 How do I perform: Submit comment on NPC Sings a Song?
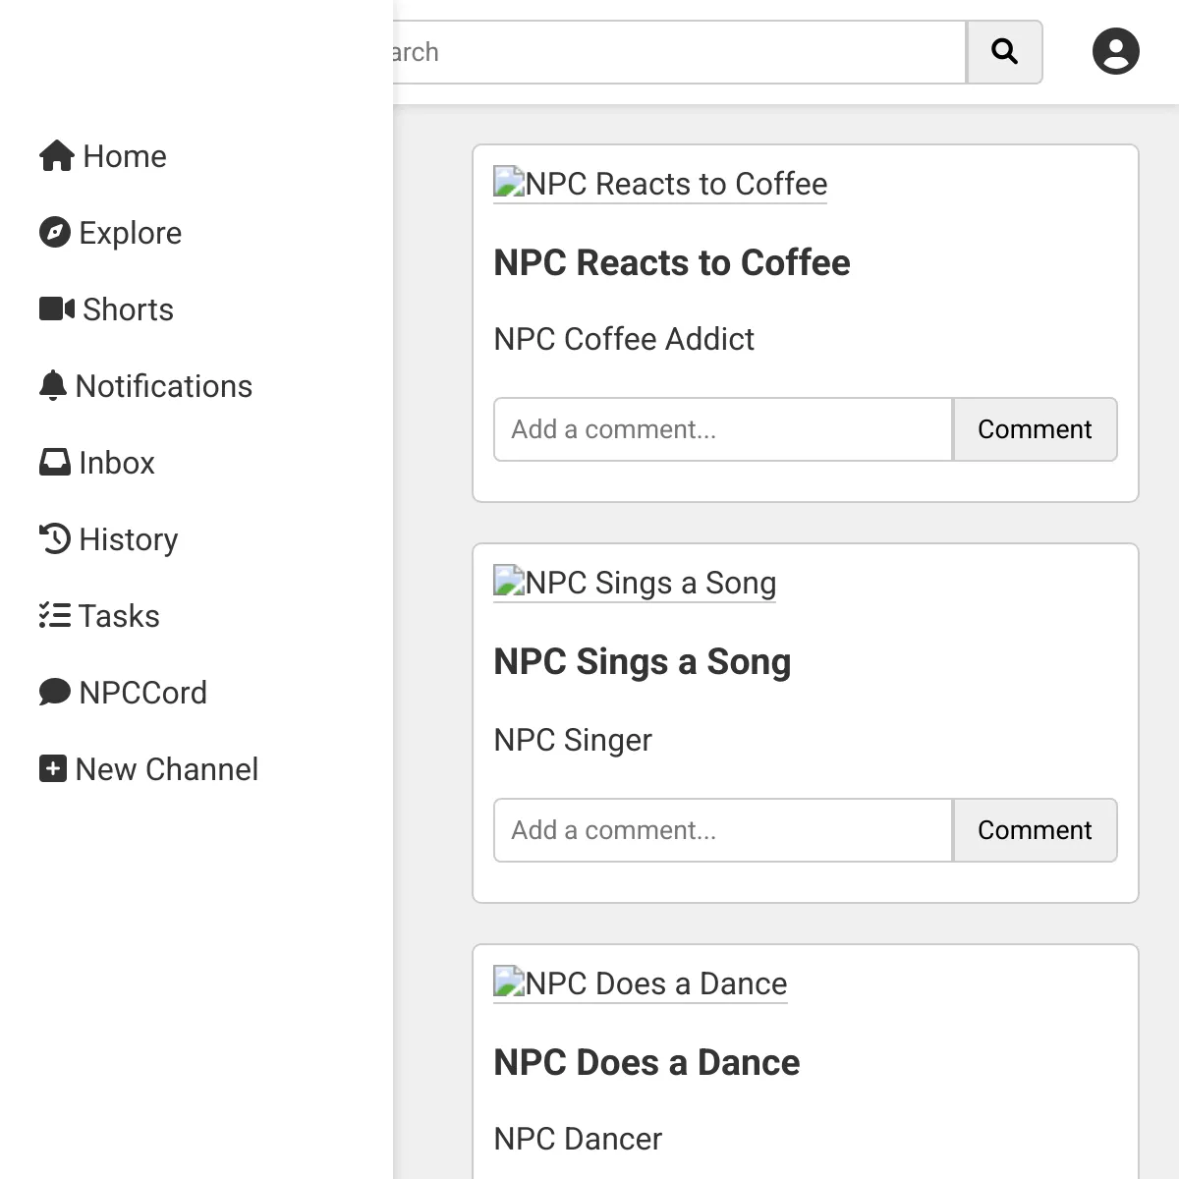(1035, 830)
